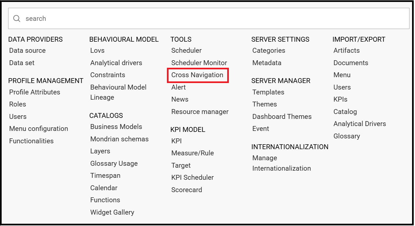Open News under Tools
Image resolution: width=415 pixels, height=226 pixels.
pos(180,99)
